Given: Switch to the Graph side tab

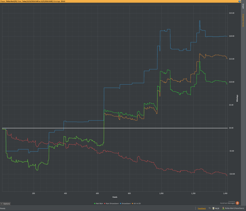Looking at the screenshot, I should (243, 6).
